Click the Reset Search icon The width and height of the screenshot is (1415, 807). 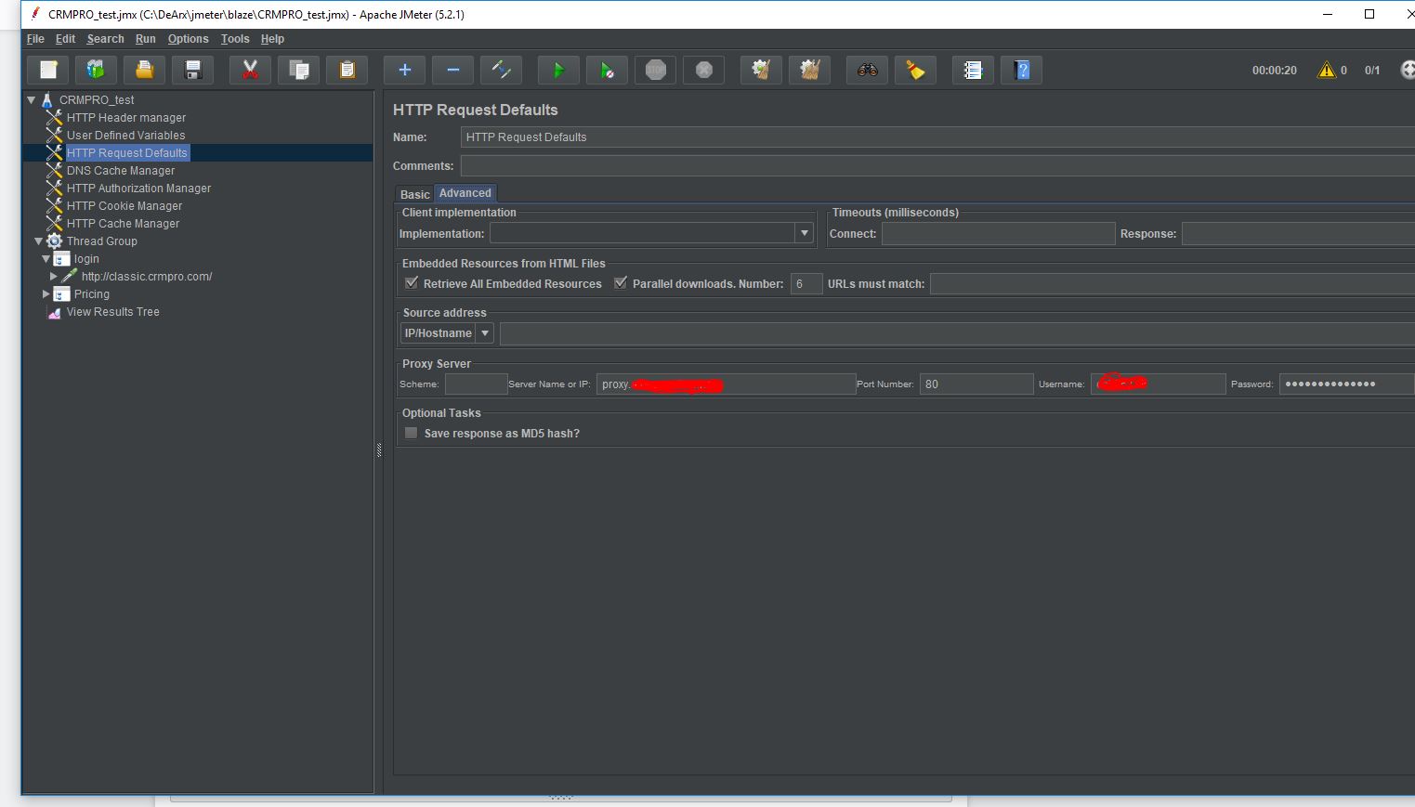tap(915, 70)
